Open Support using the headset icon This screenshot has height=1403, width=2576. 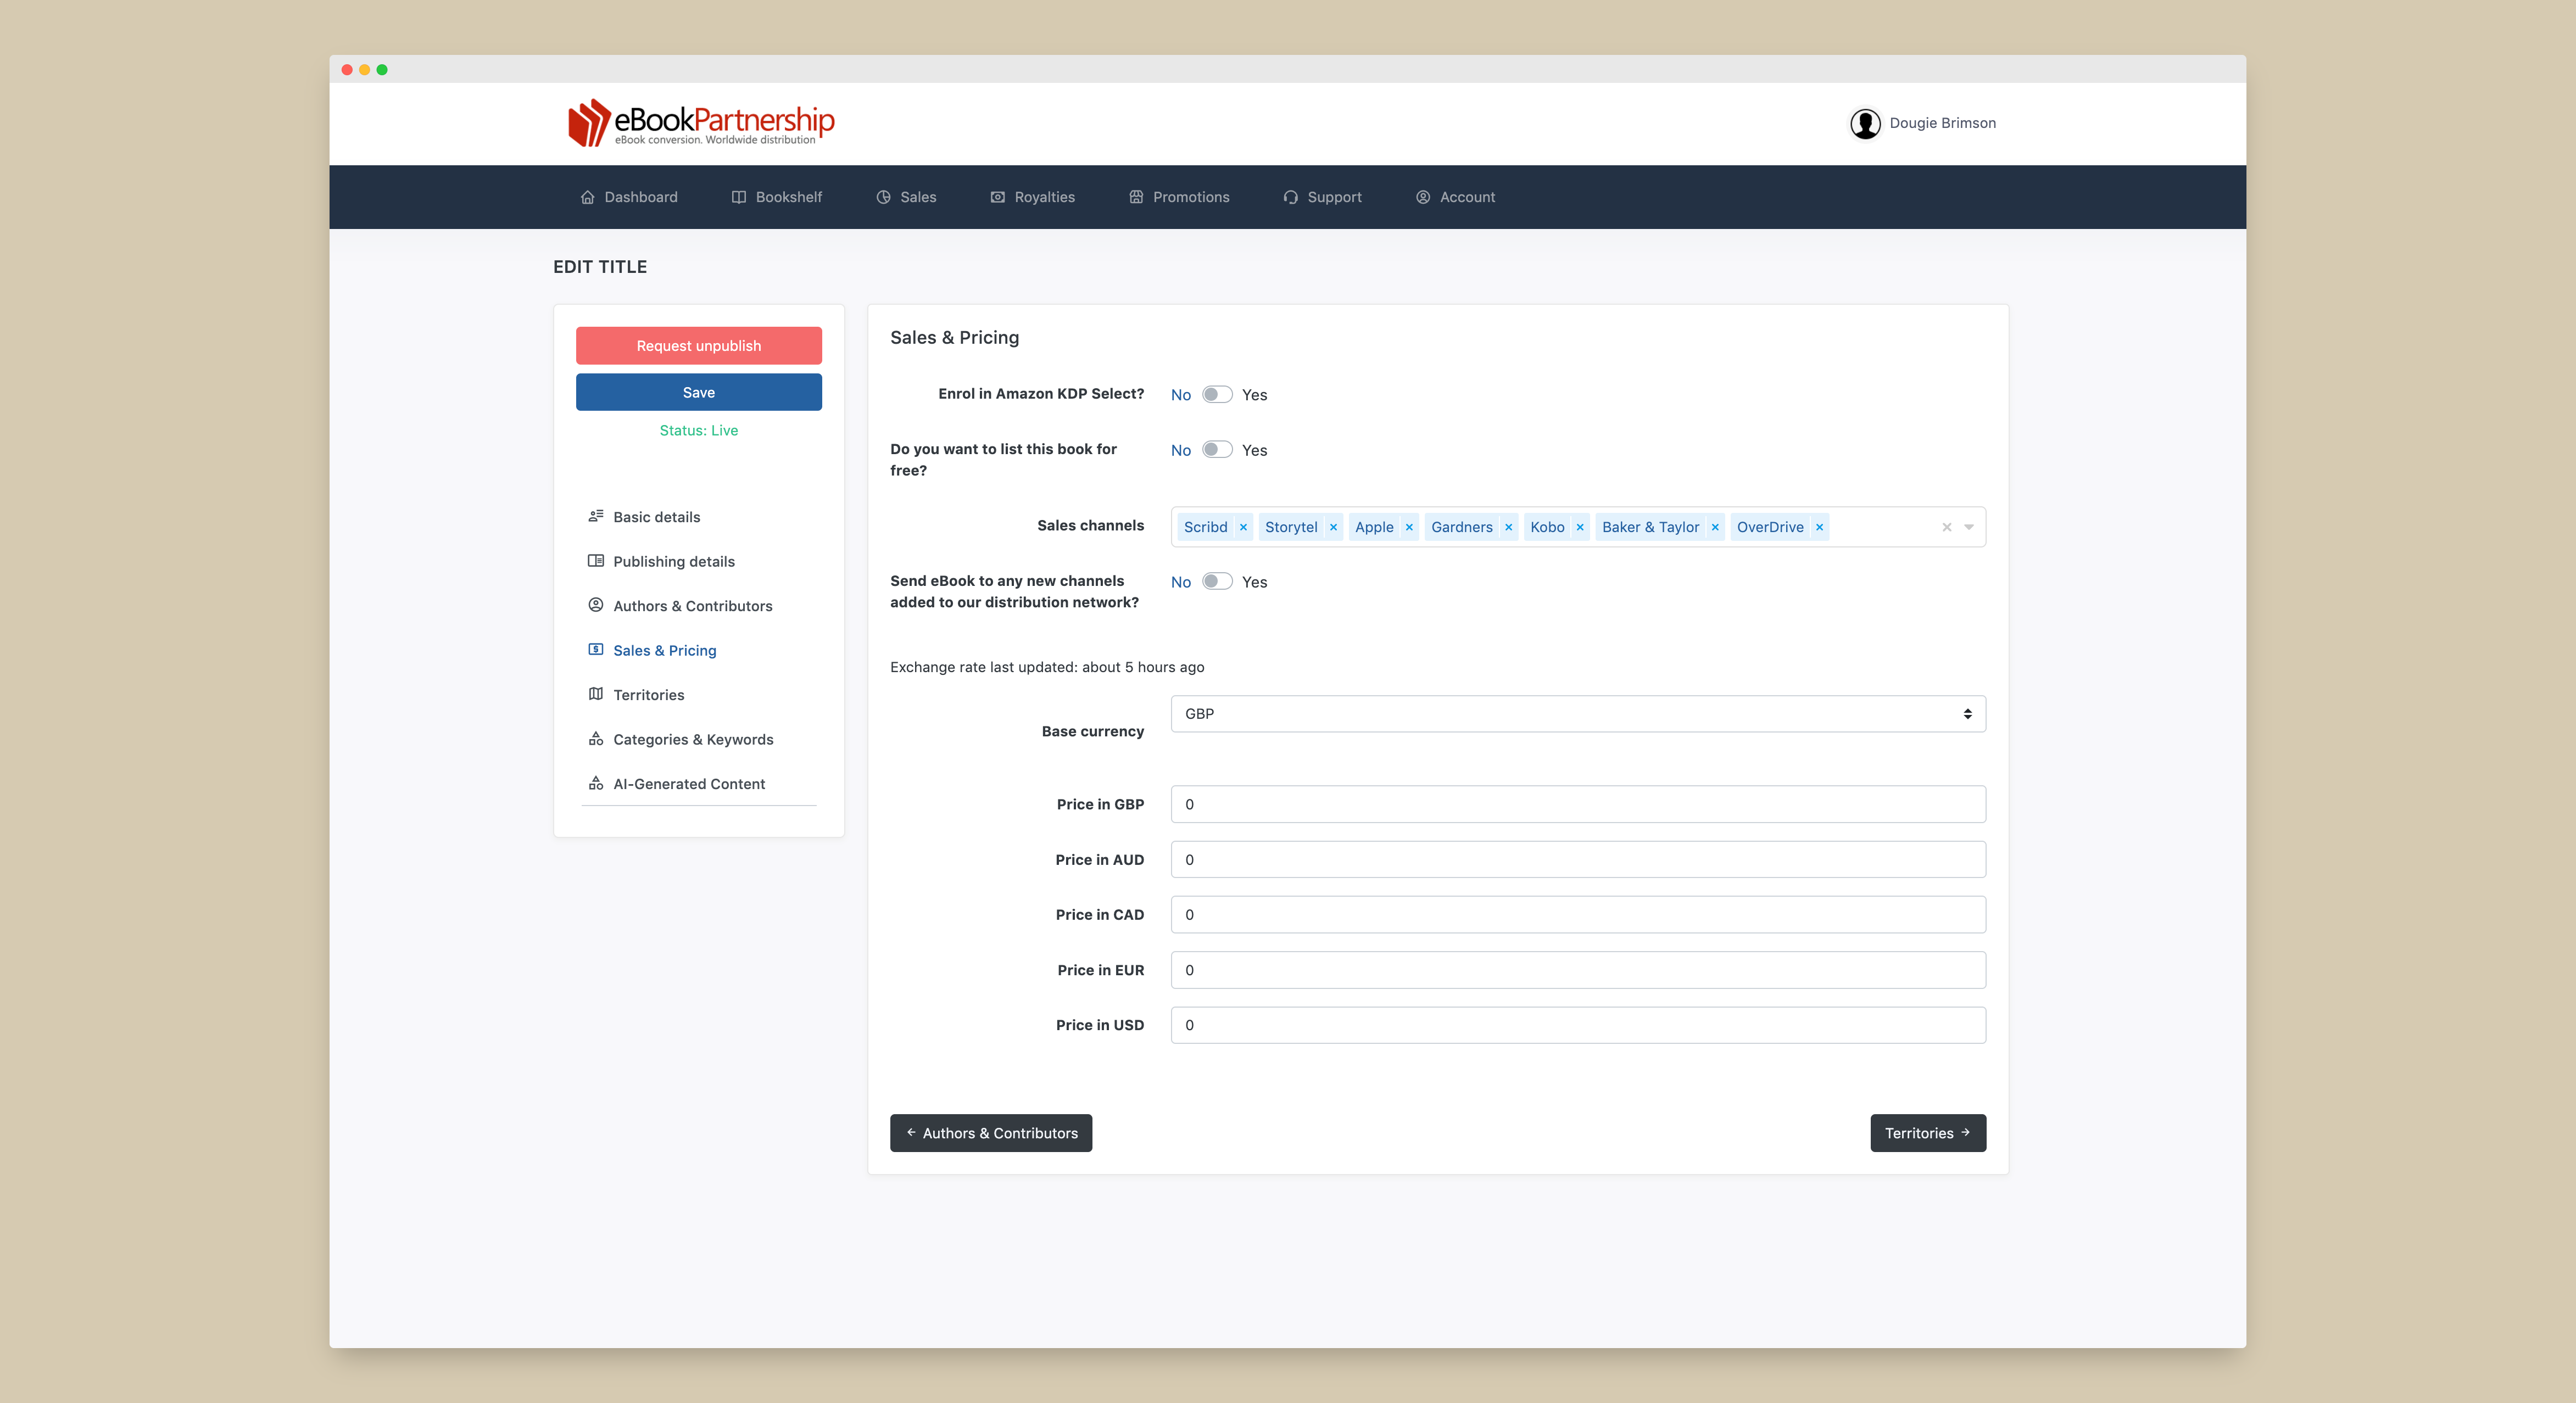click(x=1290, y=196)
